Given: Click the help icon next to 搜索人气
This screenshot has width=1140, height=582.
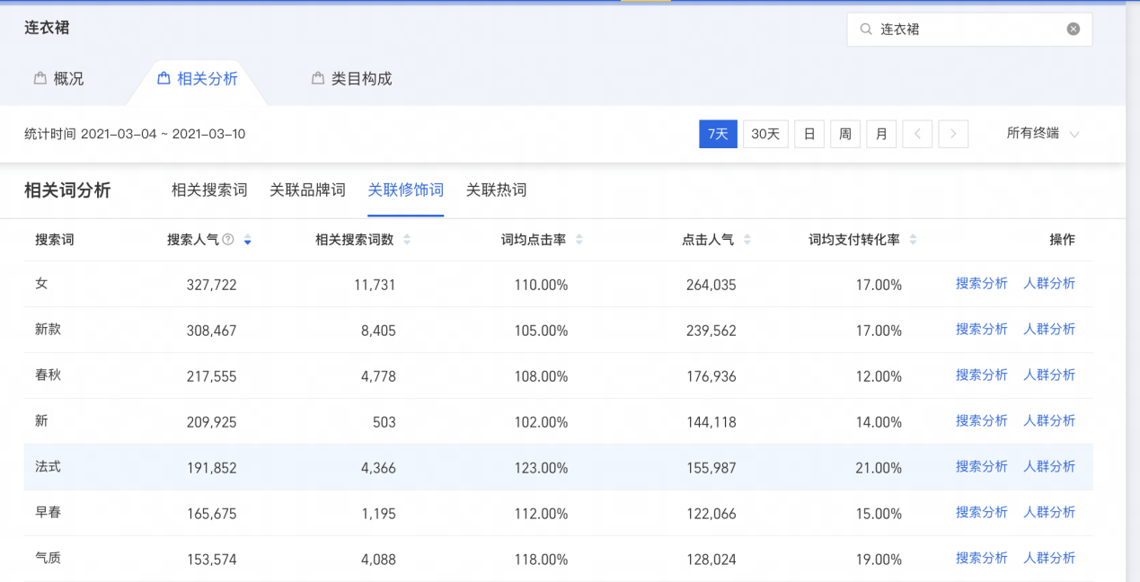Looking at the screenshot, I should pos(228,240).
